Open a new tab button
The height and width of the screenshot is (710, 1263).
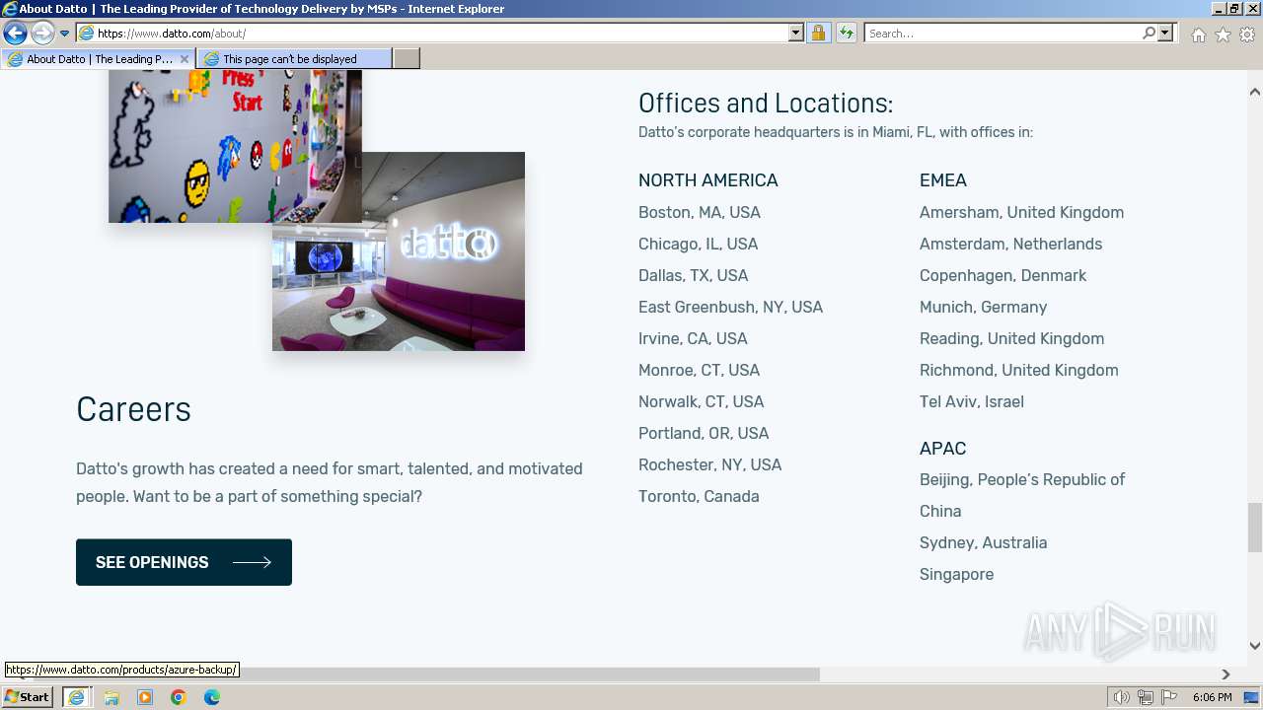[x=407, y=59]
